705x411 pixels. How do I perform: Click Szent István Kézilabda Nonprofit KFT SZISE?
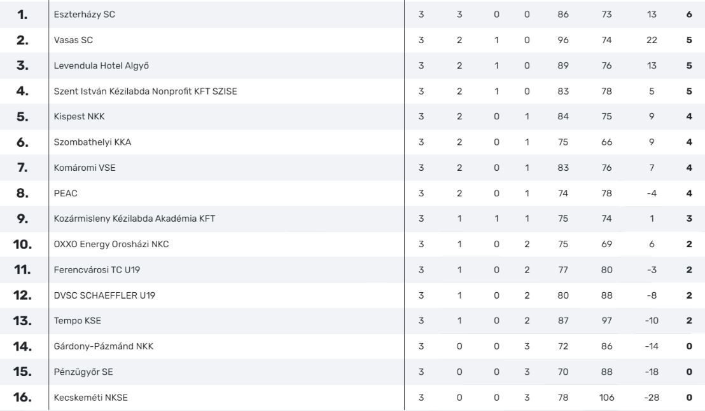tap(145, 91)
